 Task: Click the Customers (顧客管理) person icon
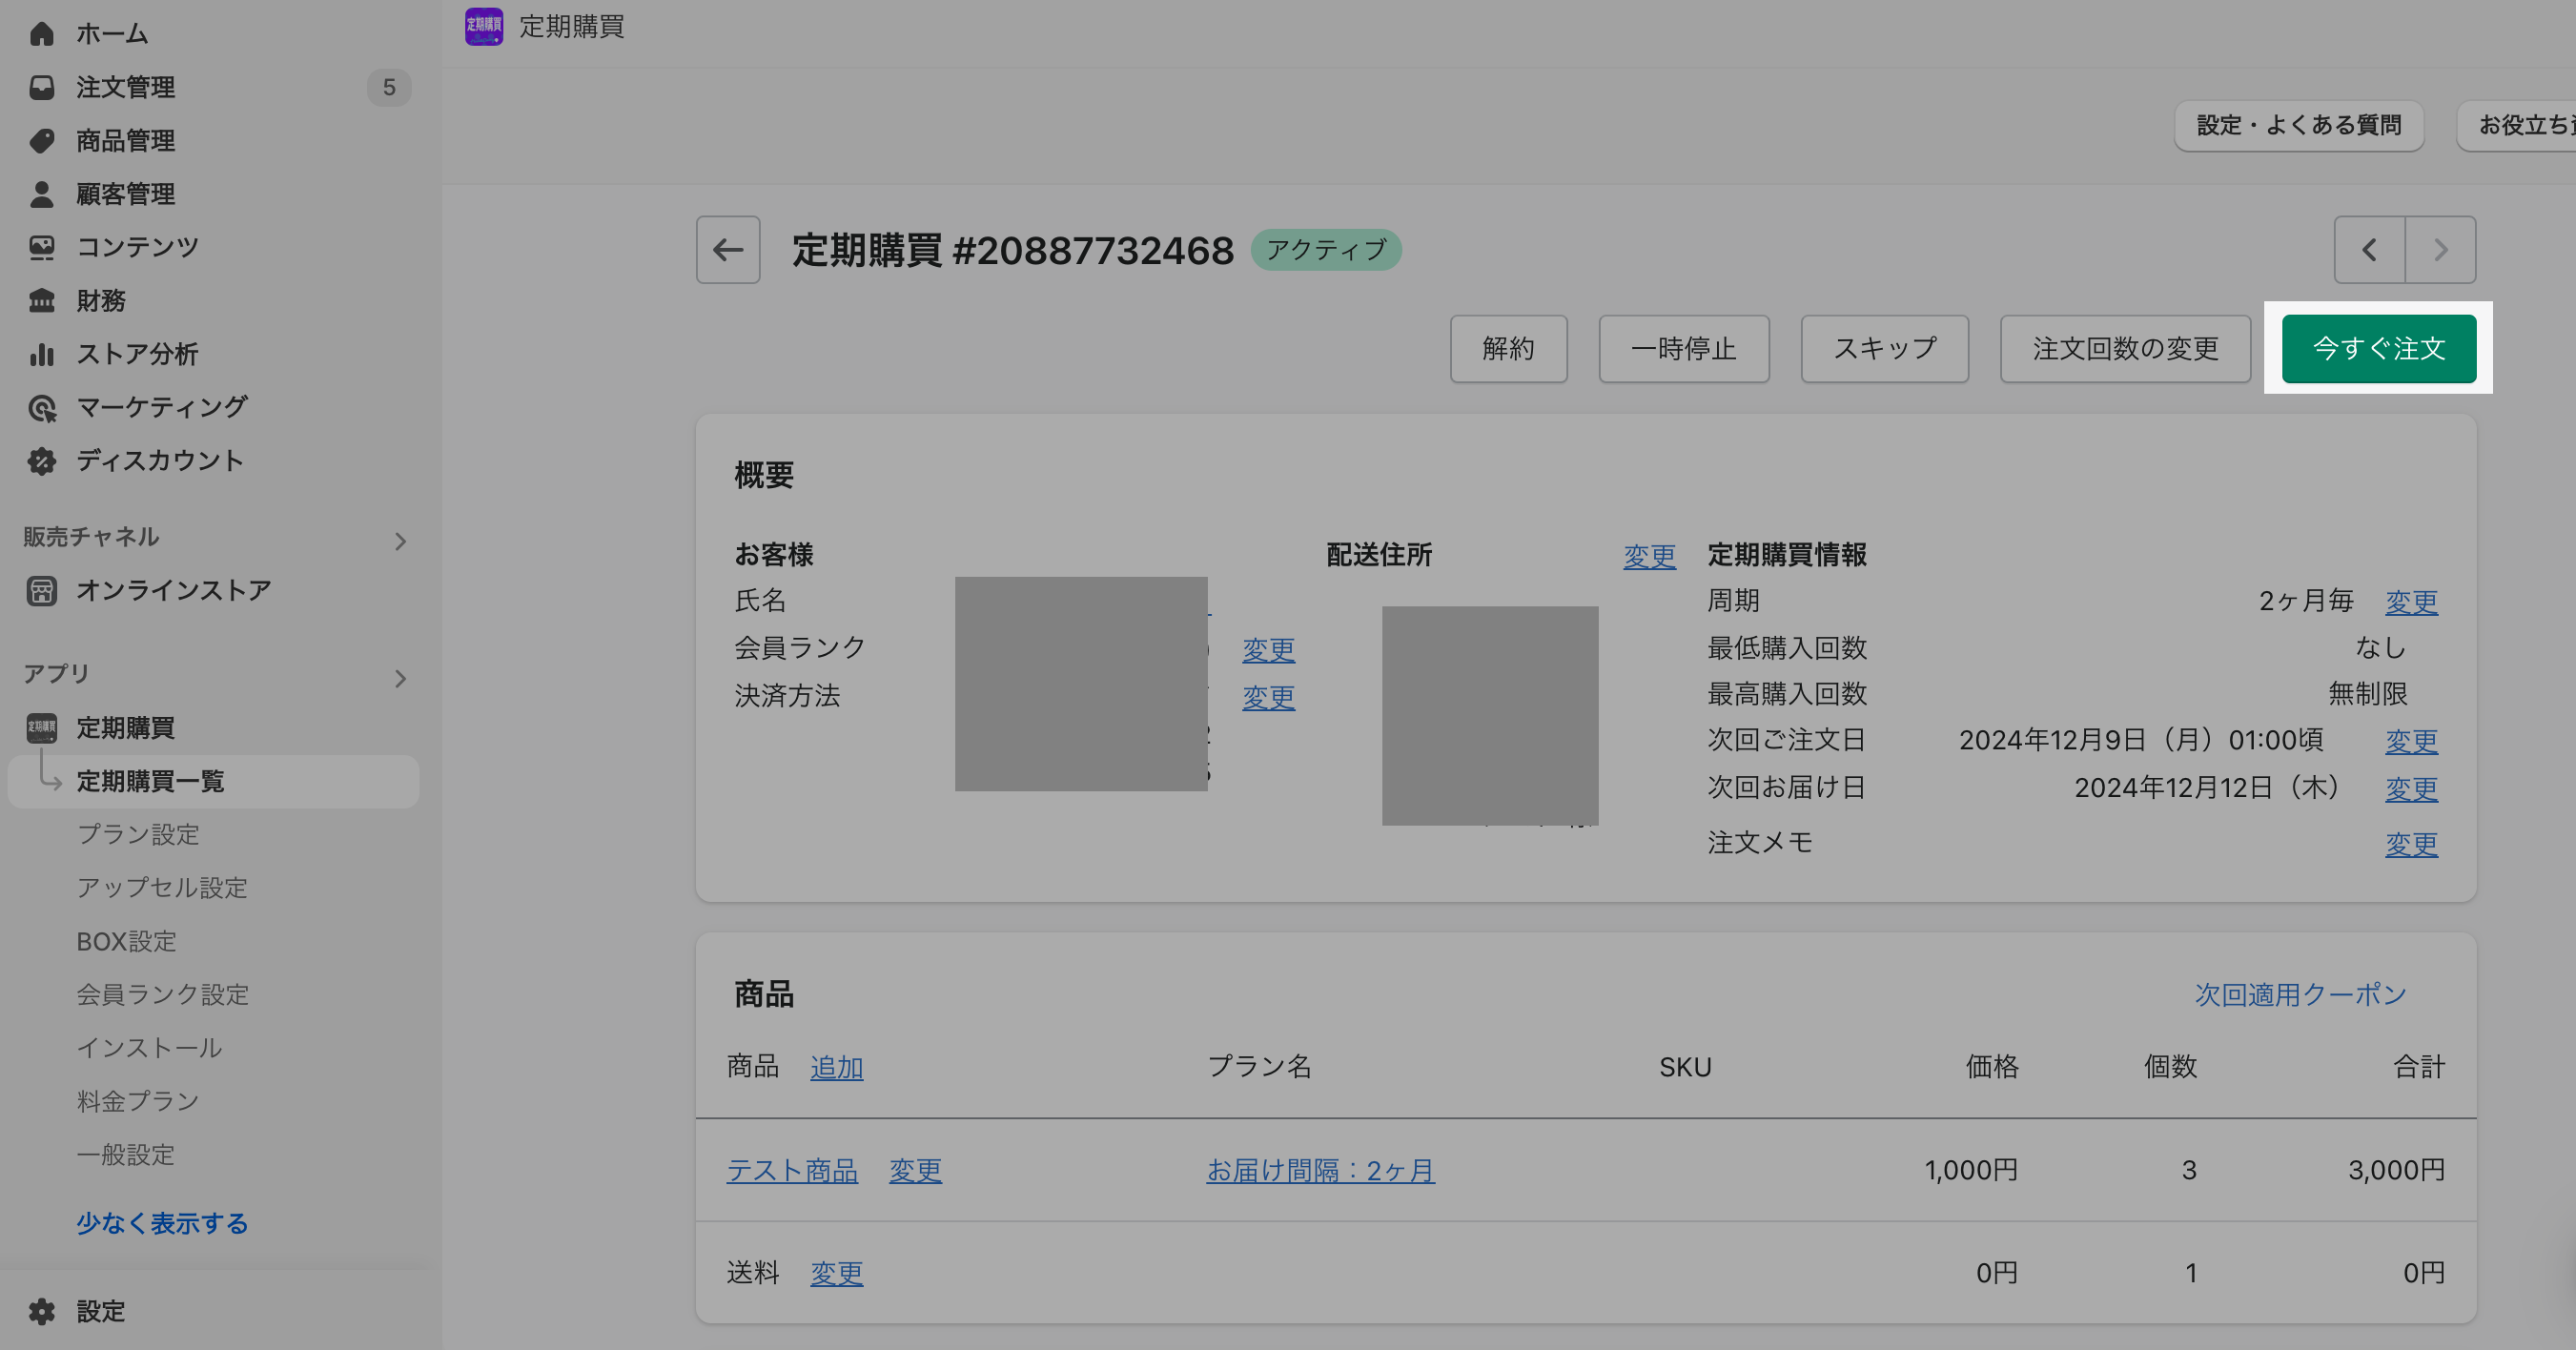pyautogui.click(x=42, y=194)
